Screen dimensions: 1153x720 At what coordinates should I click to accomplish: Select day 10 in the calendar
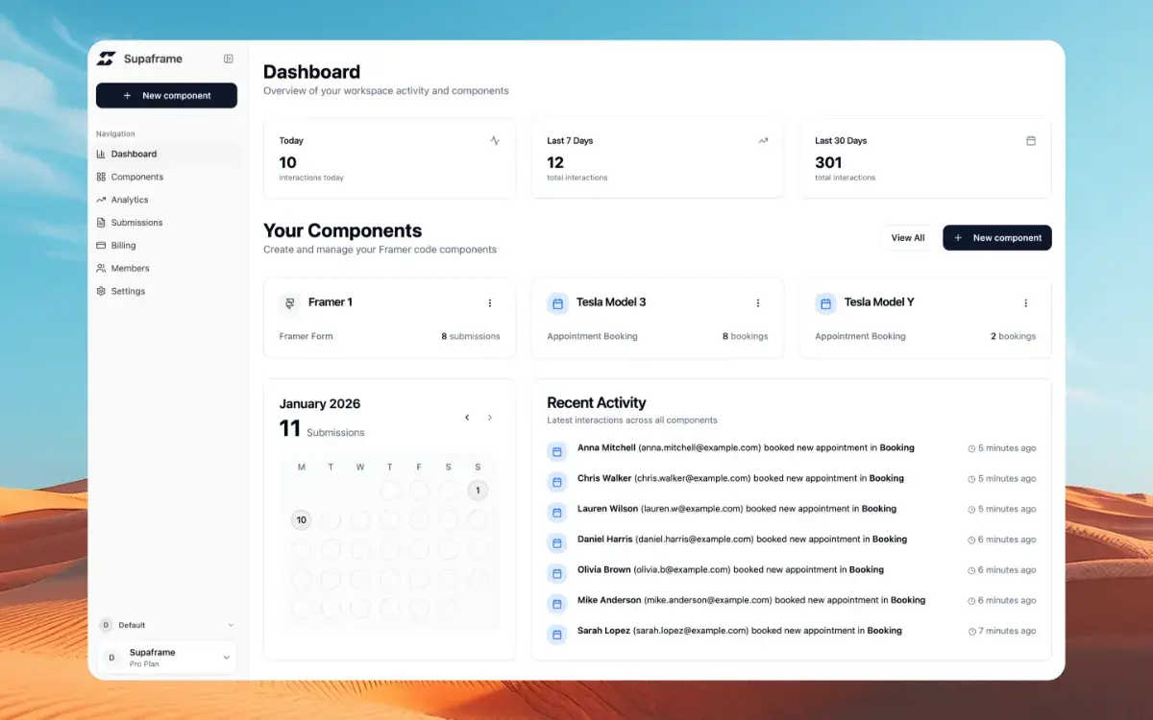click(x=301, y=520)
